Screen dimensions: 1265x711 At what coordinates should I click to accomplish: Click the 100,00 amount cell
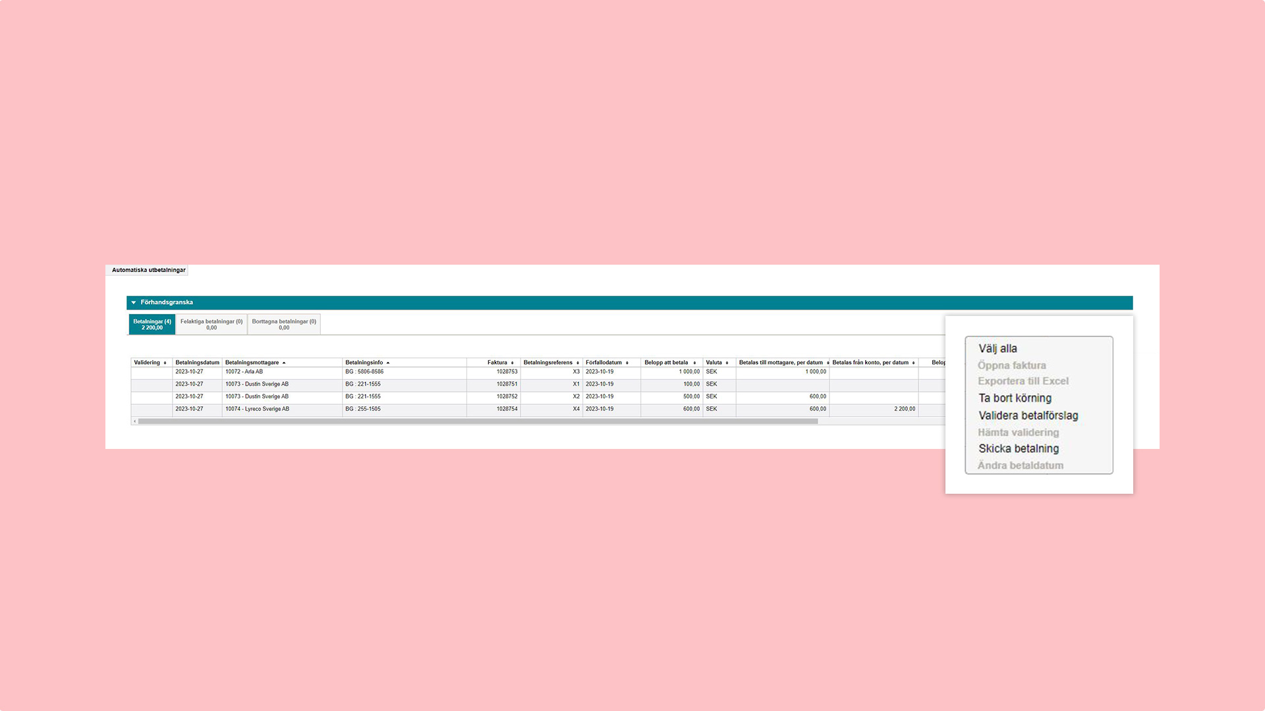pos(671,384)
